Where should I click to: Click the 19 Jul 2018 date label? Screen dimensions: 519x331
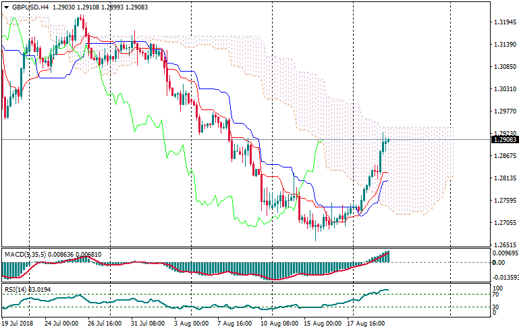(18, 324)
